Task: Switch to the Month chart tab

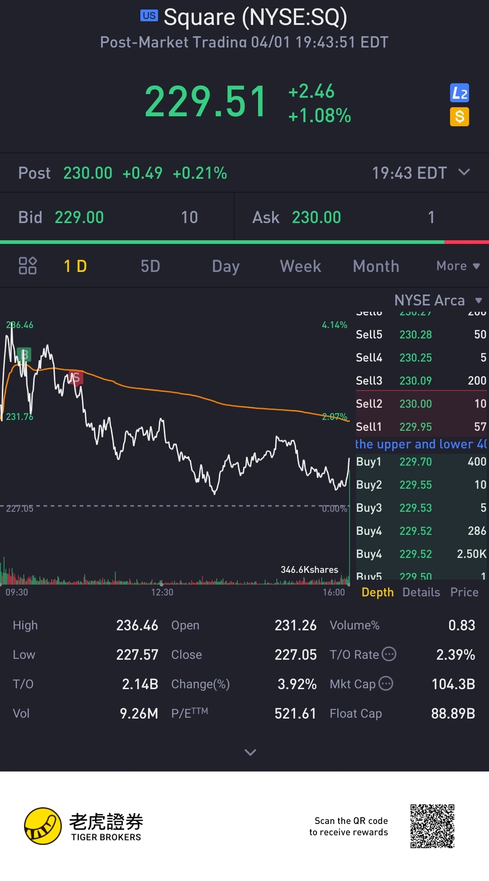Action: tap(376, 266)
